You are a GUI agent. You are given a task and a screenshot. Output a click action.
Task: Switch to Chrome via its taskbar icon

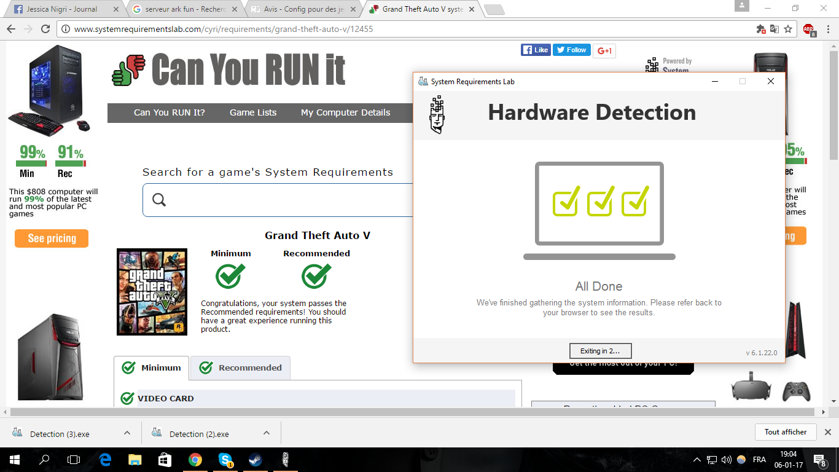coord(195,459)
